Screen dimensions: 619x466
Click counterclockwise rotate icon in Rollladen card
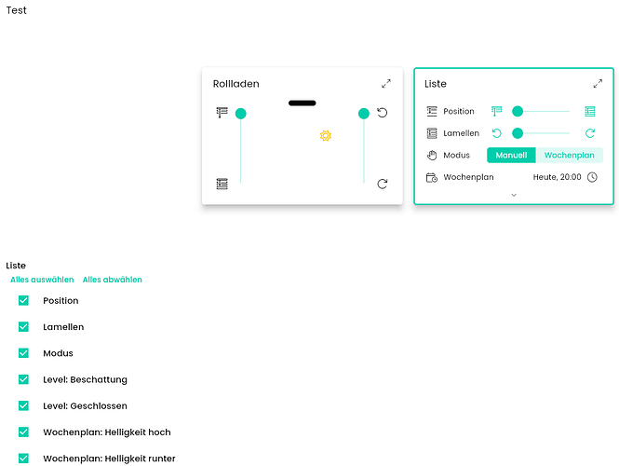click(x=383, y=113)
